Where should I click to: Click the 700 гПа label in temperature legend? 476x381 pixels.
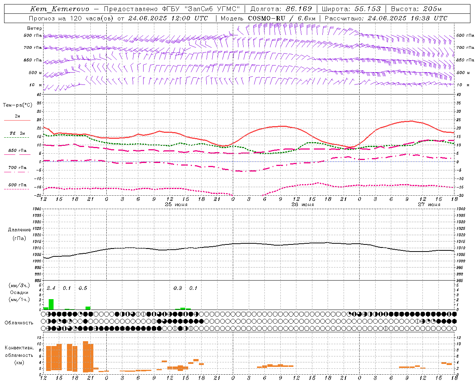click(x=17, y=168)
